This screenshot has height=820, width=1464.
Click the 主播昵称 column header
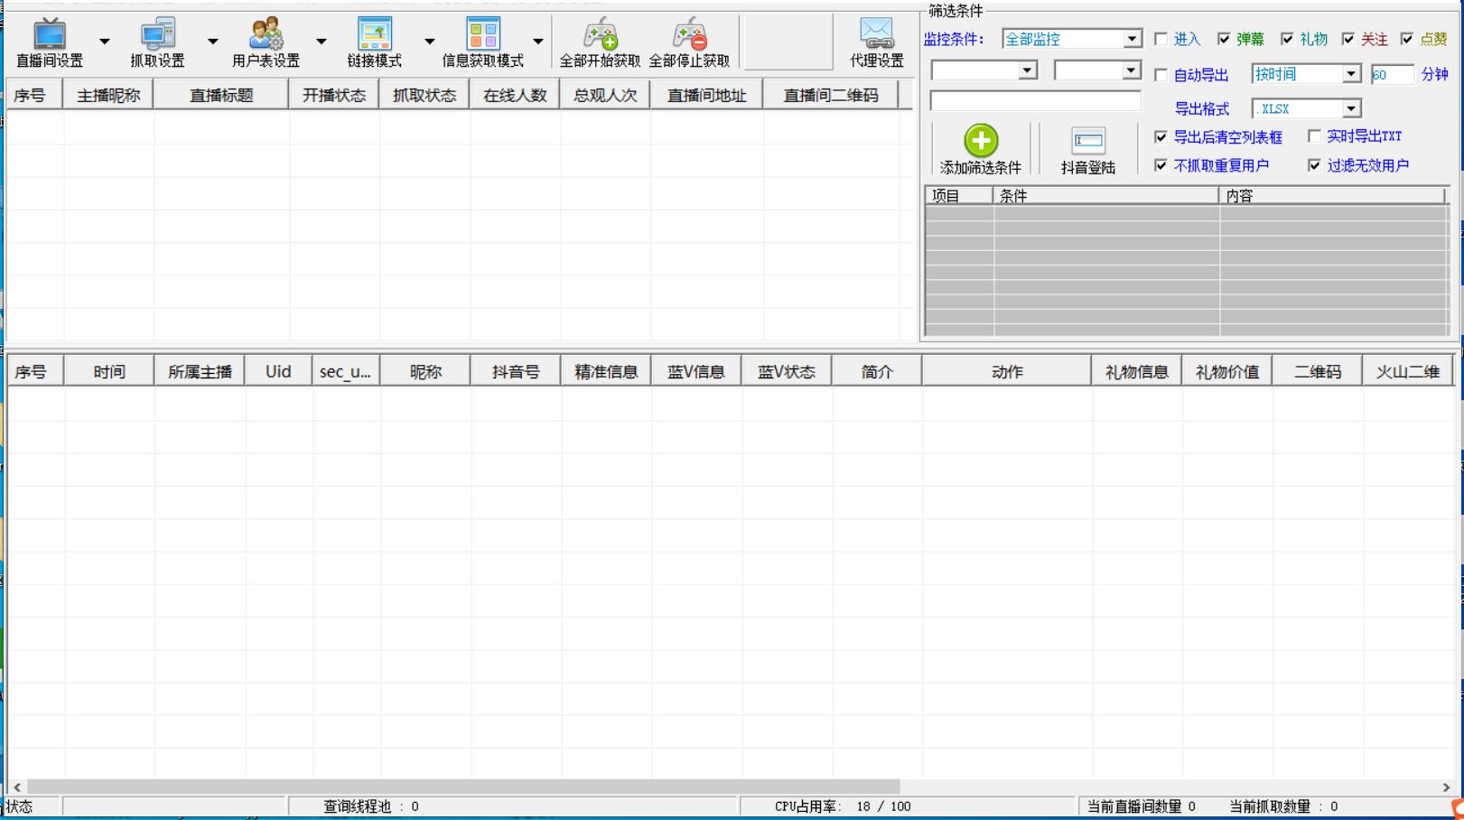click(x=108, y=95)
